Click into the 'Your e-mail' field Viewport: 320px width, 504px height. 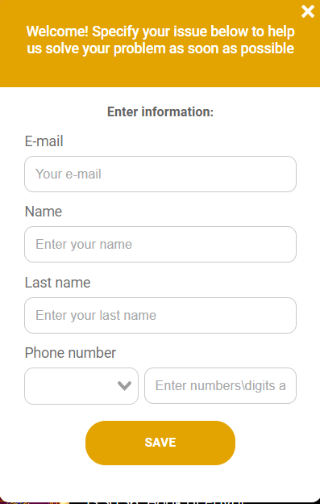coord(160,174)
